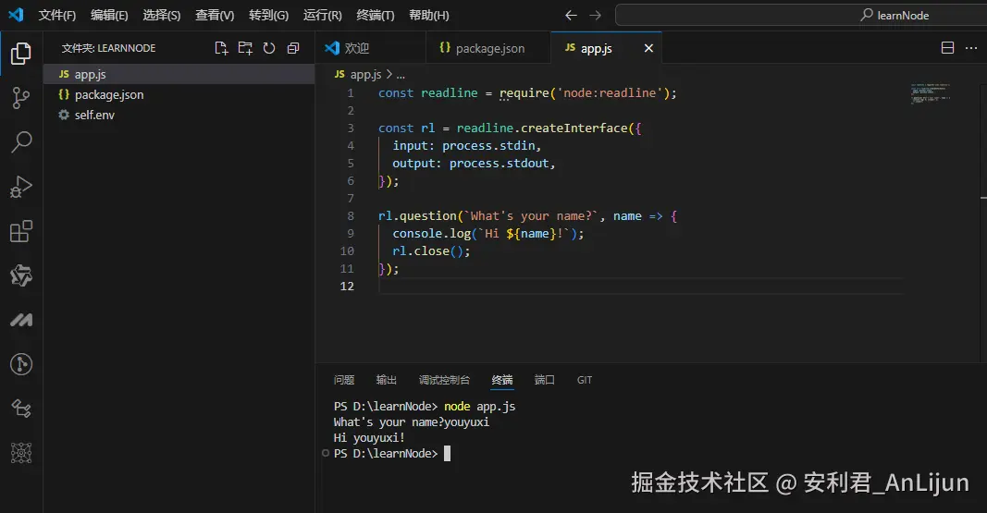Click the double-slash logo activity bar icon
The height and width of the screenshot is (513, 987).
[20, 320]
